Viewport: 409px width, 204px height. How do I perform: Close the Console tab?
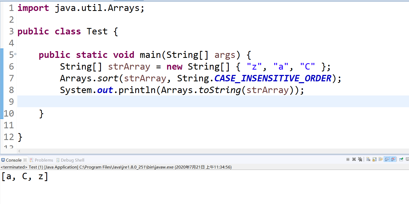point(25,160)
